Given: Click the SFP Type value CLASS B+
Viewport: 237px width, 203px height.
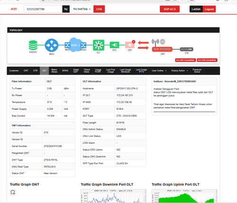Looking at the screenshot, I should (122, 163).
